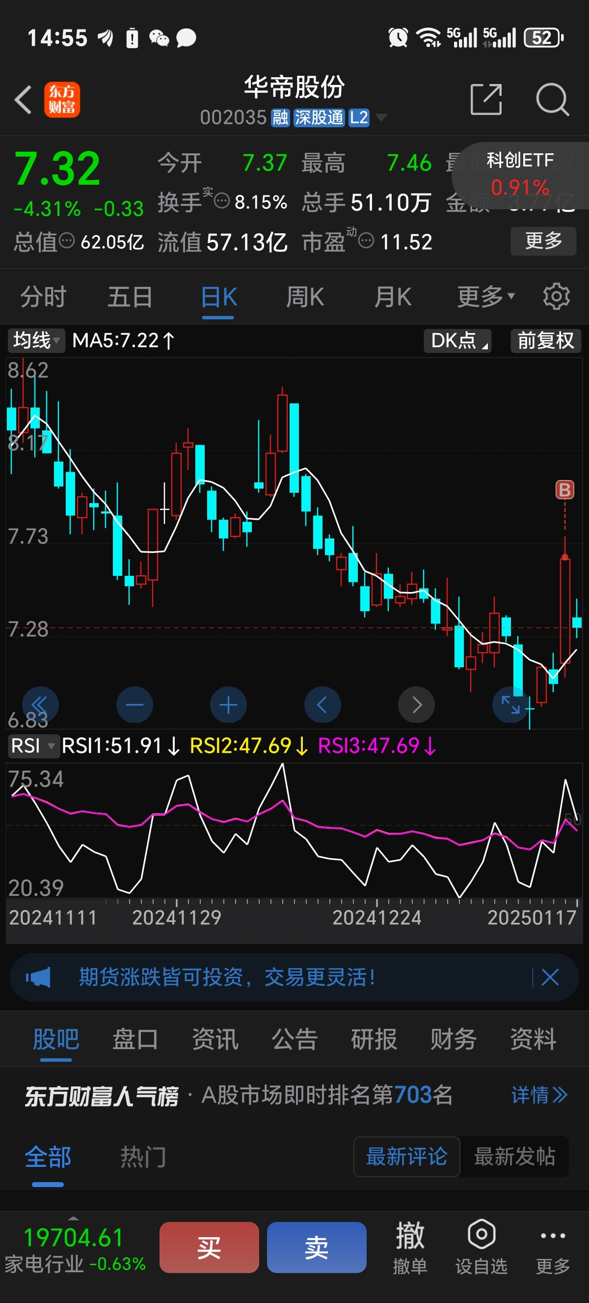
Task: Zoom out chart with minus icon
Action: (134, 705)
